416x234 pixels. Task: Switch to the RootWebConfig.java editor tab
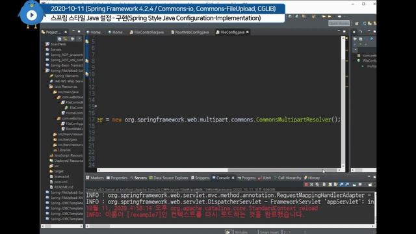click(190, 32)
